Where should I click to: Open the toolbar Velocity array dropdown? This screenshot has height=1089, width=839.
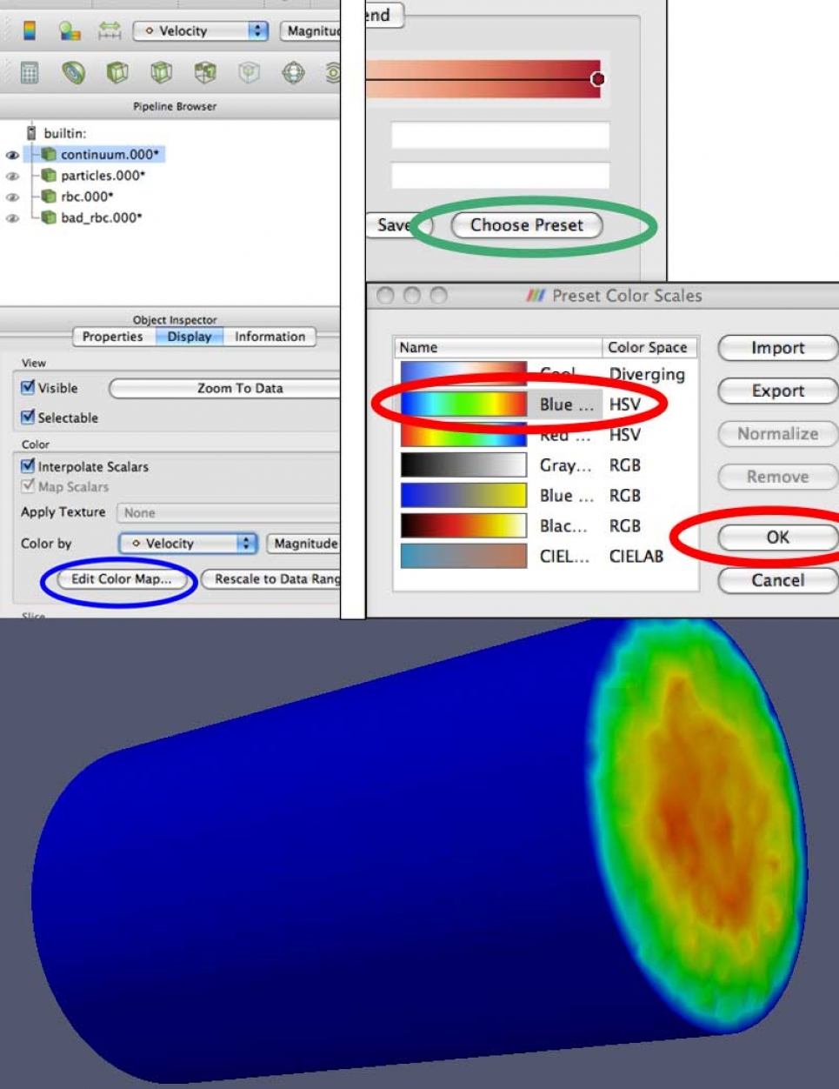point(200,31)
